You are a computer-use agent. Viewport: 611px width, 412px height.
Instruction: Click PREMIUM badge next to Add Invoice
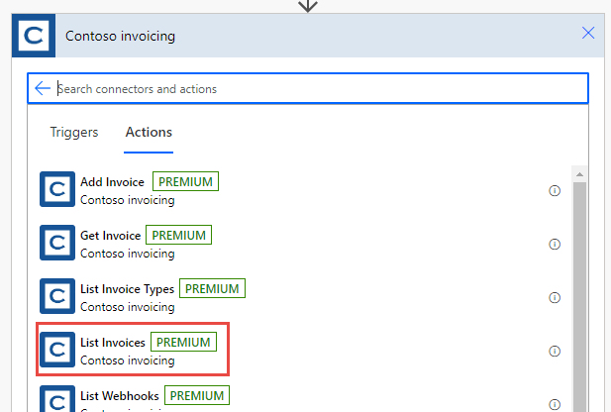point(185,181)
